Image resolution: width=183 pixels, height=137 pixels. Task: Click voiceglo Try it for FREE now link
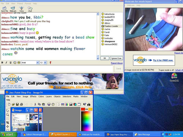(163, 60)
